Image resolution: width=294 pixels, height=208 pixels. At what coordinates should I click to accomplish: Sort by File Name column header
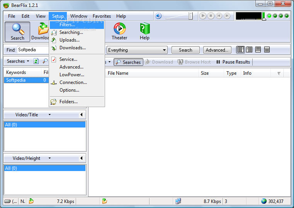tap(152, 73)
